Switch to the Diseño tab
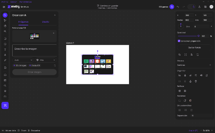The image size is (215, 133). pos(46,22)
